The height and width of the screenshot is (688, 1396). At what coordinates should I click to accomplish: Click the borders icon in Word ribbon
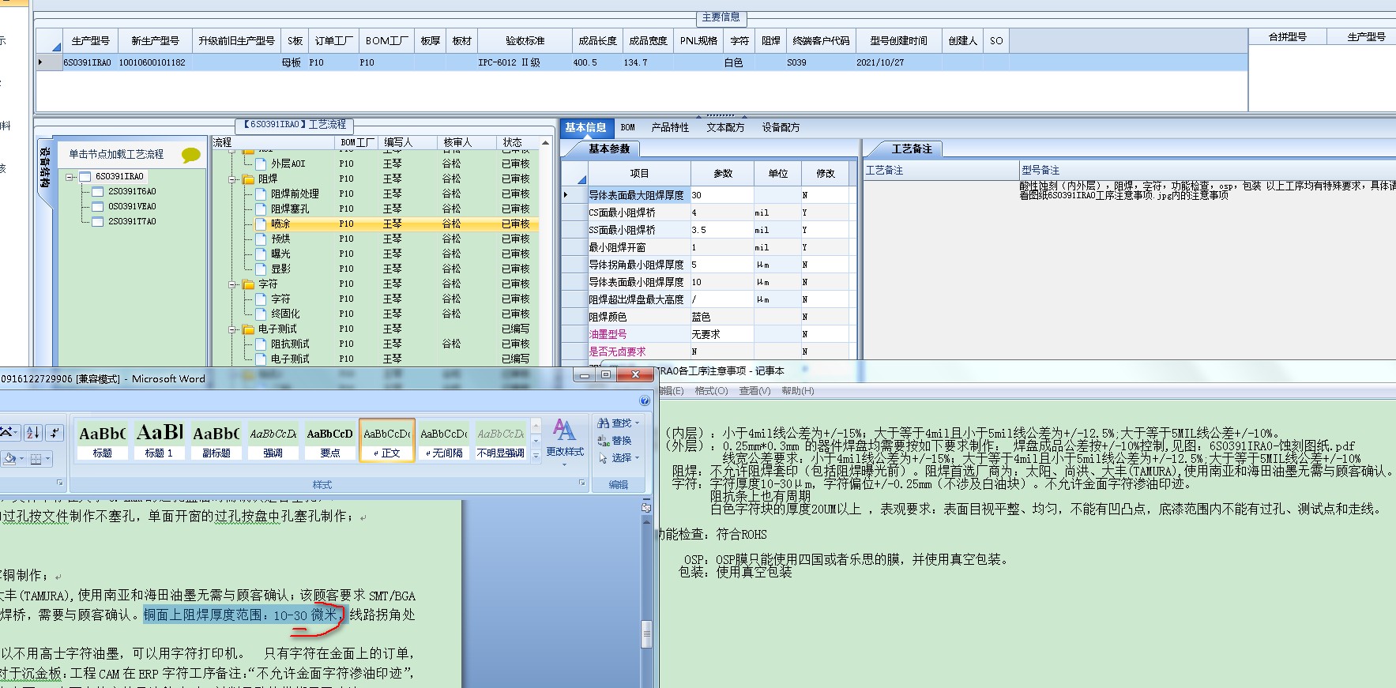tap(36, 458)
